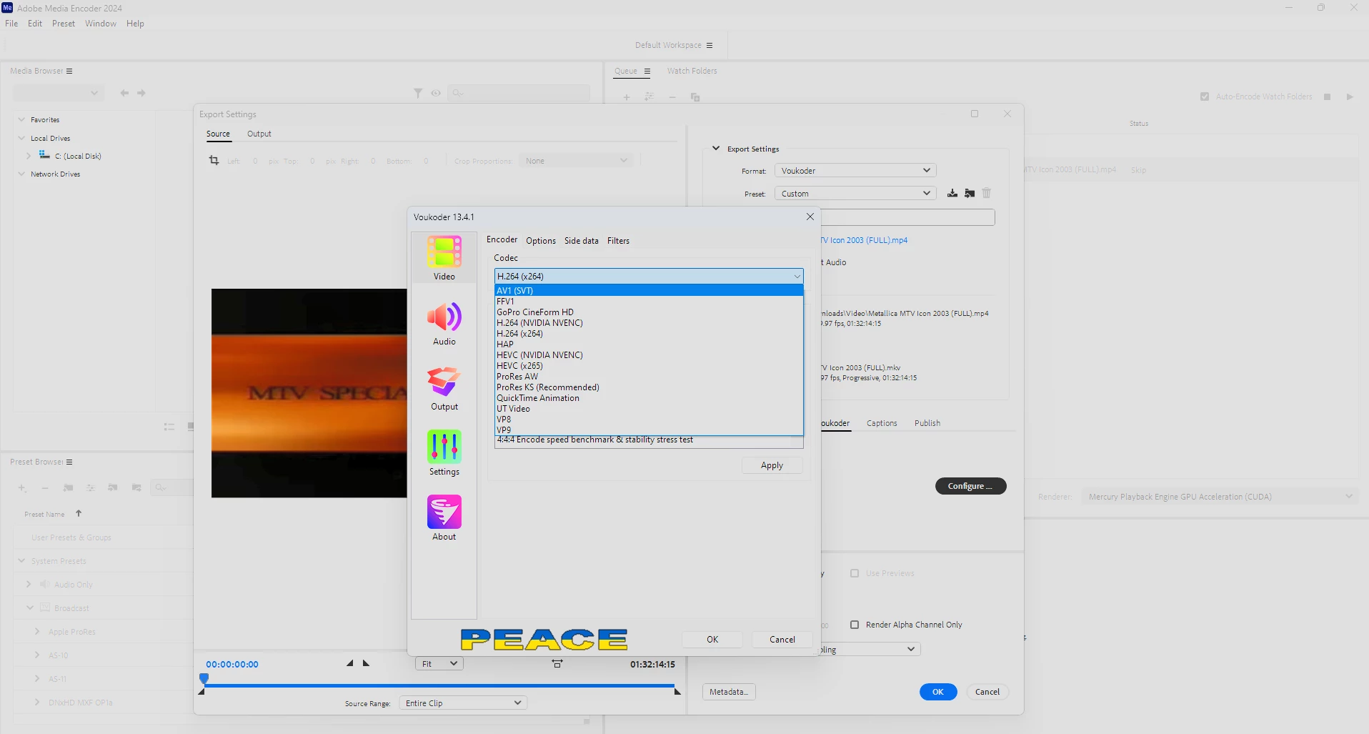Open the Video section in Voukoder

(444, 258)
